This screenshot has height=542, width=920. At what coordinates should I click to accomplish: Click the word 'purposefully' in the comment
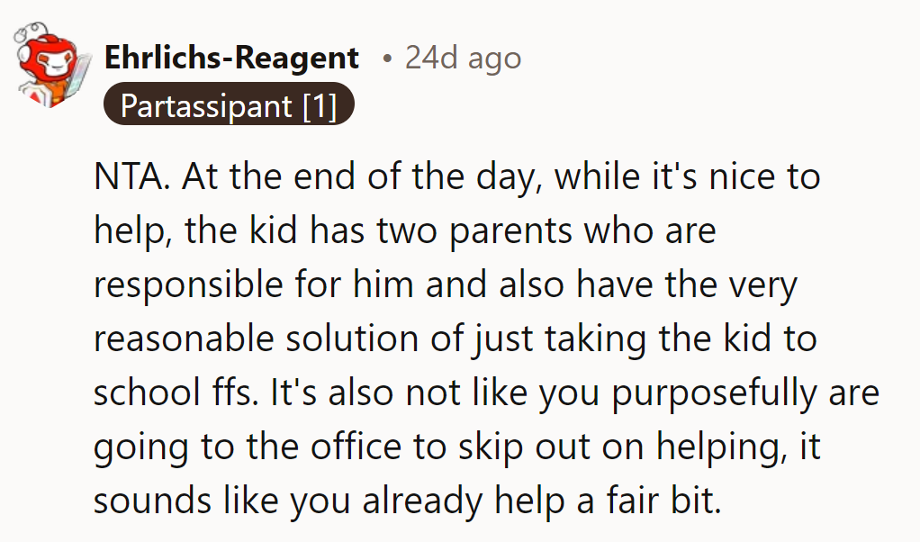coord(714,393)
